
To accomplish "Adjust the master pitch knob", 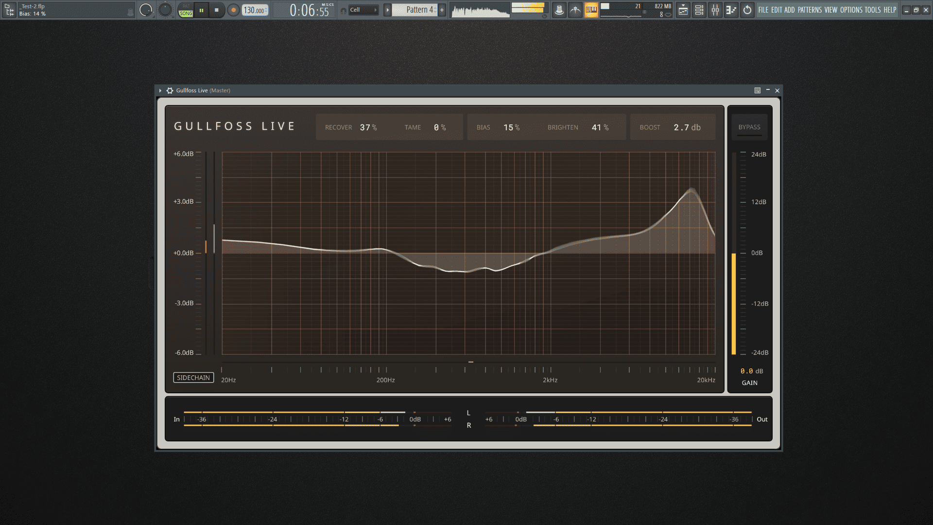I will coord(165,10).
